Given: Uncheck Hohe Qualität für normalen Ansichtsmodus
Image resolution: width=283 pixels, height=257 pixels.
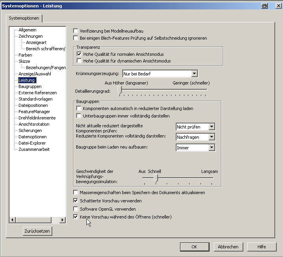Looking at the screenshot, I should pos(79,54).
